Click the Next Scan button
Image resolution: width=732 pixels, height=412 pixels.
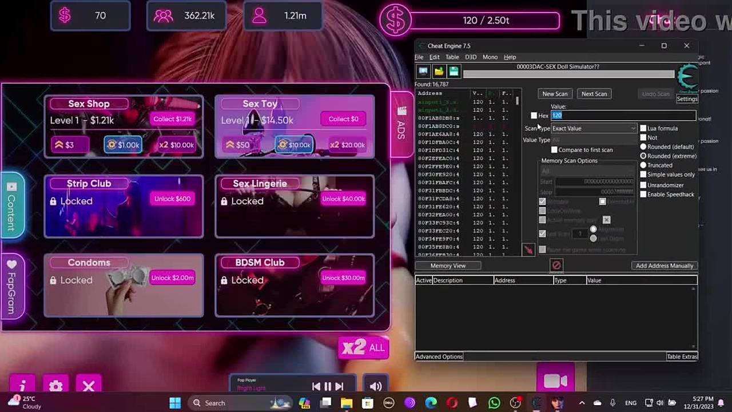(594, 94)
